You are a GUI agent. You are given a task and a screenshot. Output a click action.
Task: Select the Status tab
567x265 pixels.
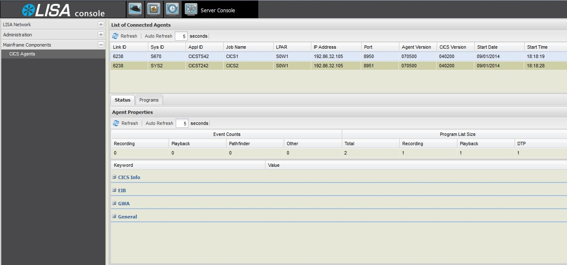(x=122, y=100)
